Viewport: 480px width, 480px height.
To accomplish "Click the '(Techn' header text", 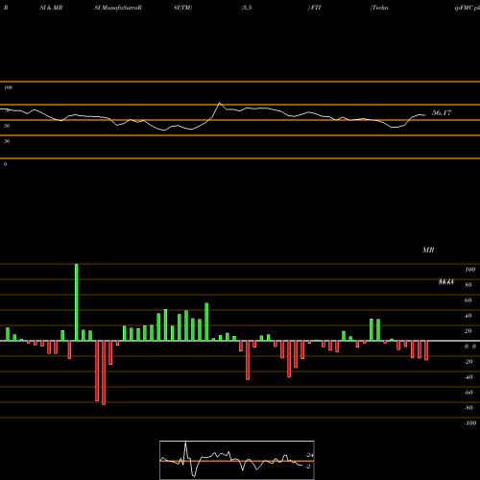I will 379,8.
